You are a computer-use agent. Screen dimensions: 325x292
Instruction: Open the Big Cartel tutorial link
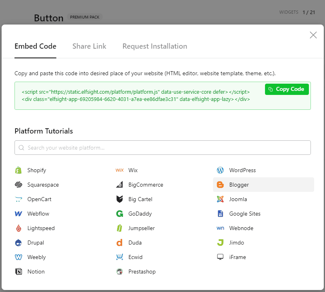[x=140, y=199]
